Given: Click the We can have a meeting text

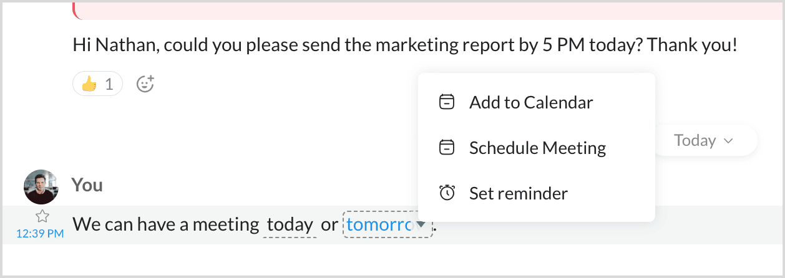Looking at the screenshot, I should [x=165, y=224].
